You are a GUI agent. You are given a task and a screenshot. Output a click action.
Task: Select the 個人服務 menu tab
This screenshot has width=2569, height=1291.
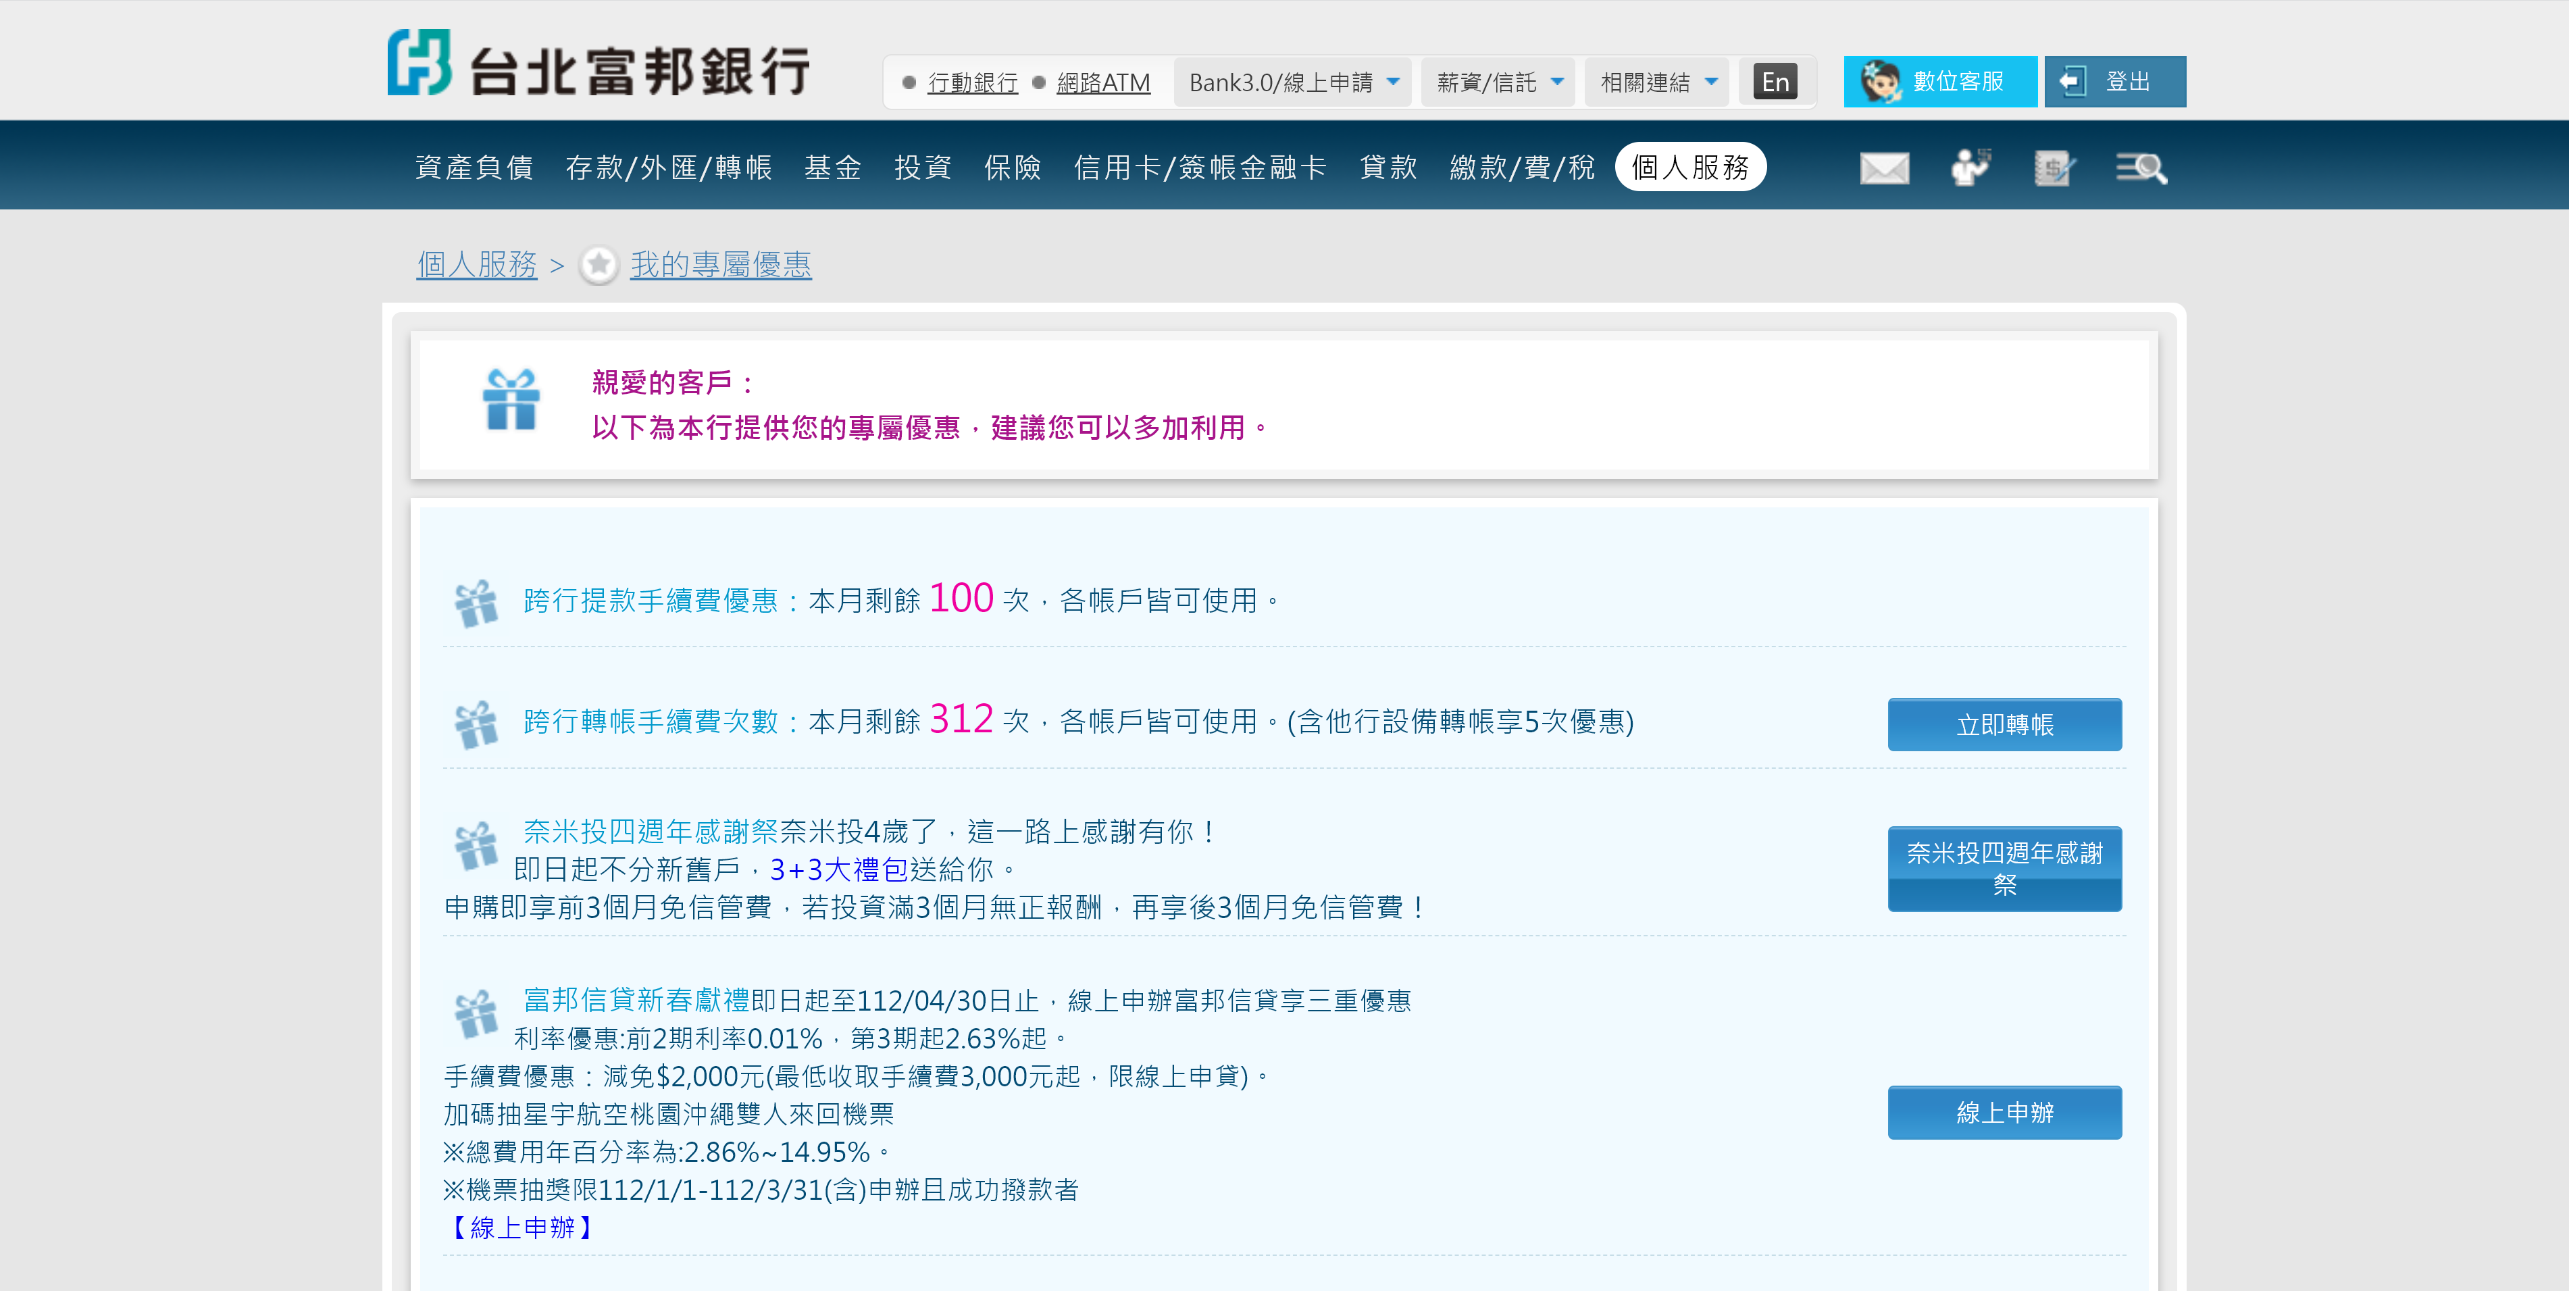point(1690,167)
